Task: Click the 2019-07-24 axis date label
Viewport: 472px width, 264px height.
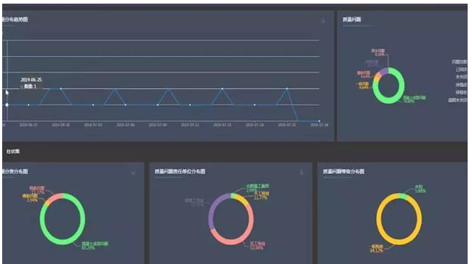Action: [x=319, y=125]
